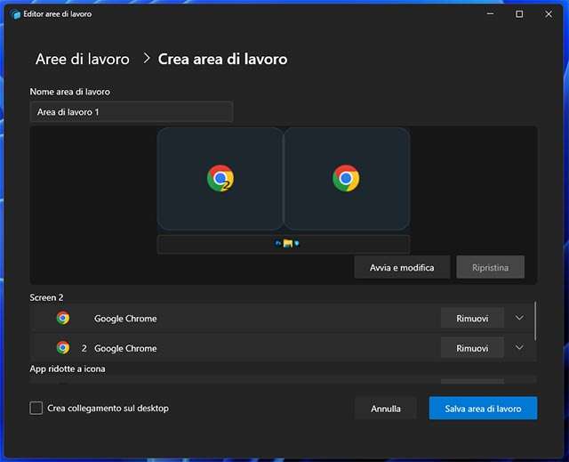Remove the first Google Chrome app
569x462 pixels.
pyautogui.click(x=472, y=318)
